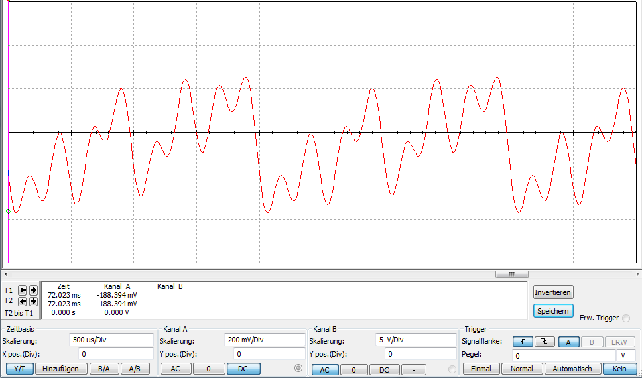Set Kanal A coupling to DC
The height and width of the screenshot is (378, 642).
pos(243,369)
